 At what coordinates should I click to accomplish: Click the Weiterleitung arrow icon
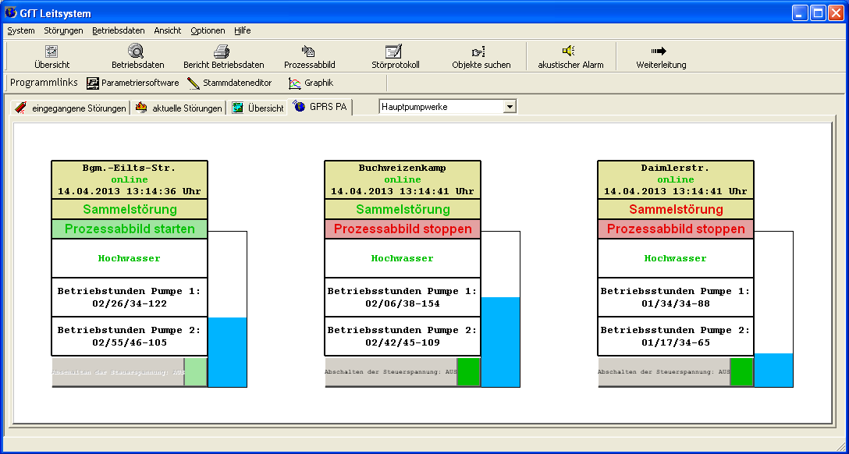click(659, 51)
